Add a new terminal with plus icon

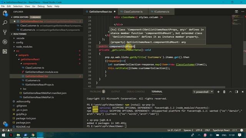(218, 92)
